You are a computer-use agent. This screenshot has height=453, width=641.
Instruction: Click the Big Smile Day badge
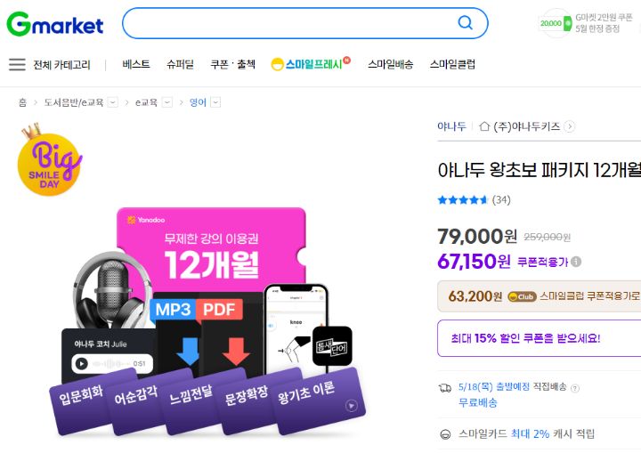(x=50, y=160)
